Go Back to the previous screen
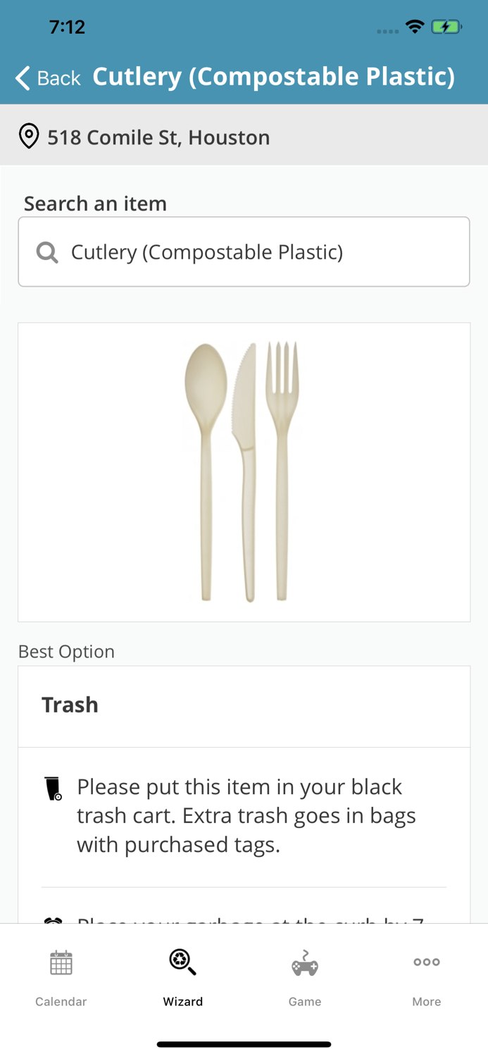Image resolution: width=488 pixels, height=1057 pixels. [x=46, y=78]
